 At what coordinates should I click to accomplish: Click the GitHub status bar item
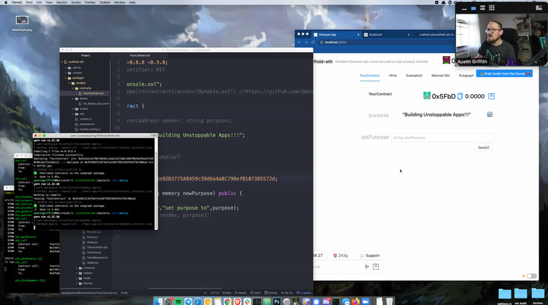click(271, 293)
